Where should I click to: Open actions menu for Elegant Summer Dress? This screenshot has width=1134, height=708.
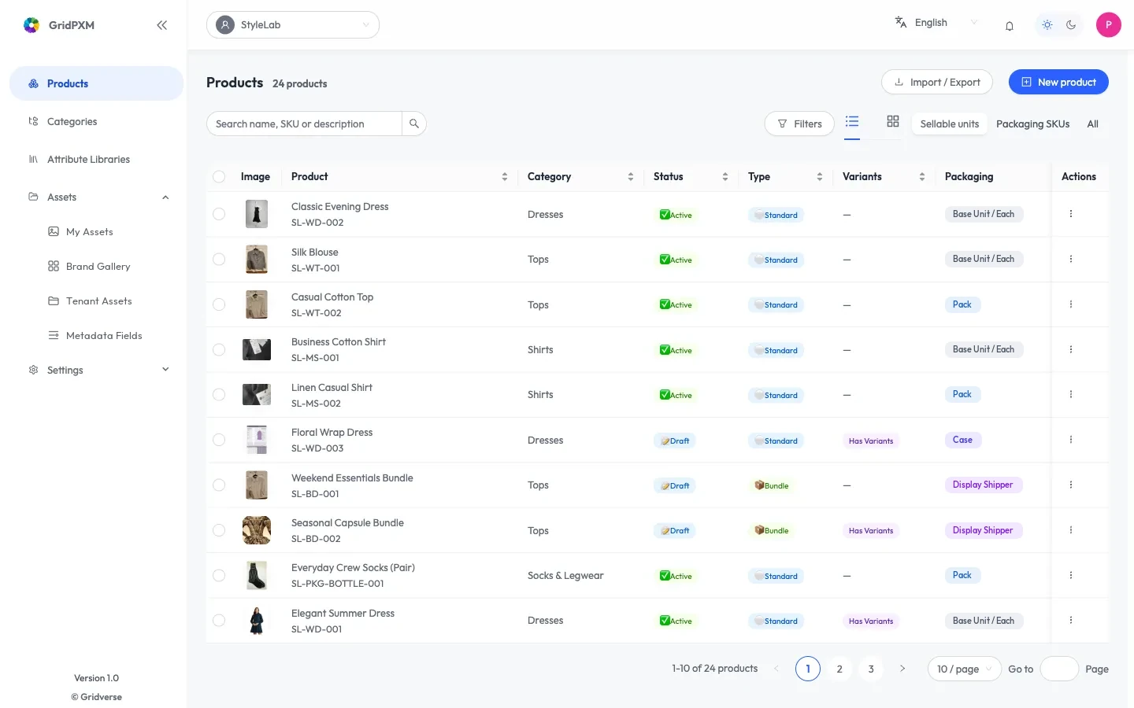point(1071,621)
